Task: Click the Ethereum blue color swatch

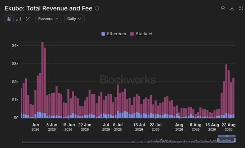Action: pos(103,34)
